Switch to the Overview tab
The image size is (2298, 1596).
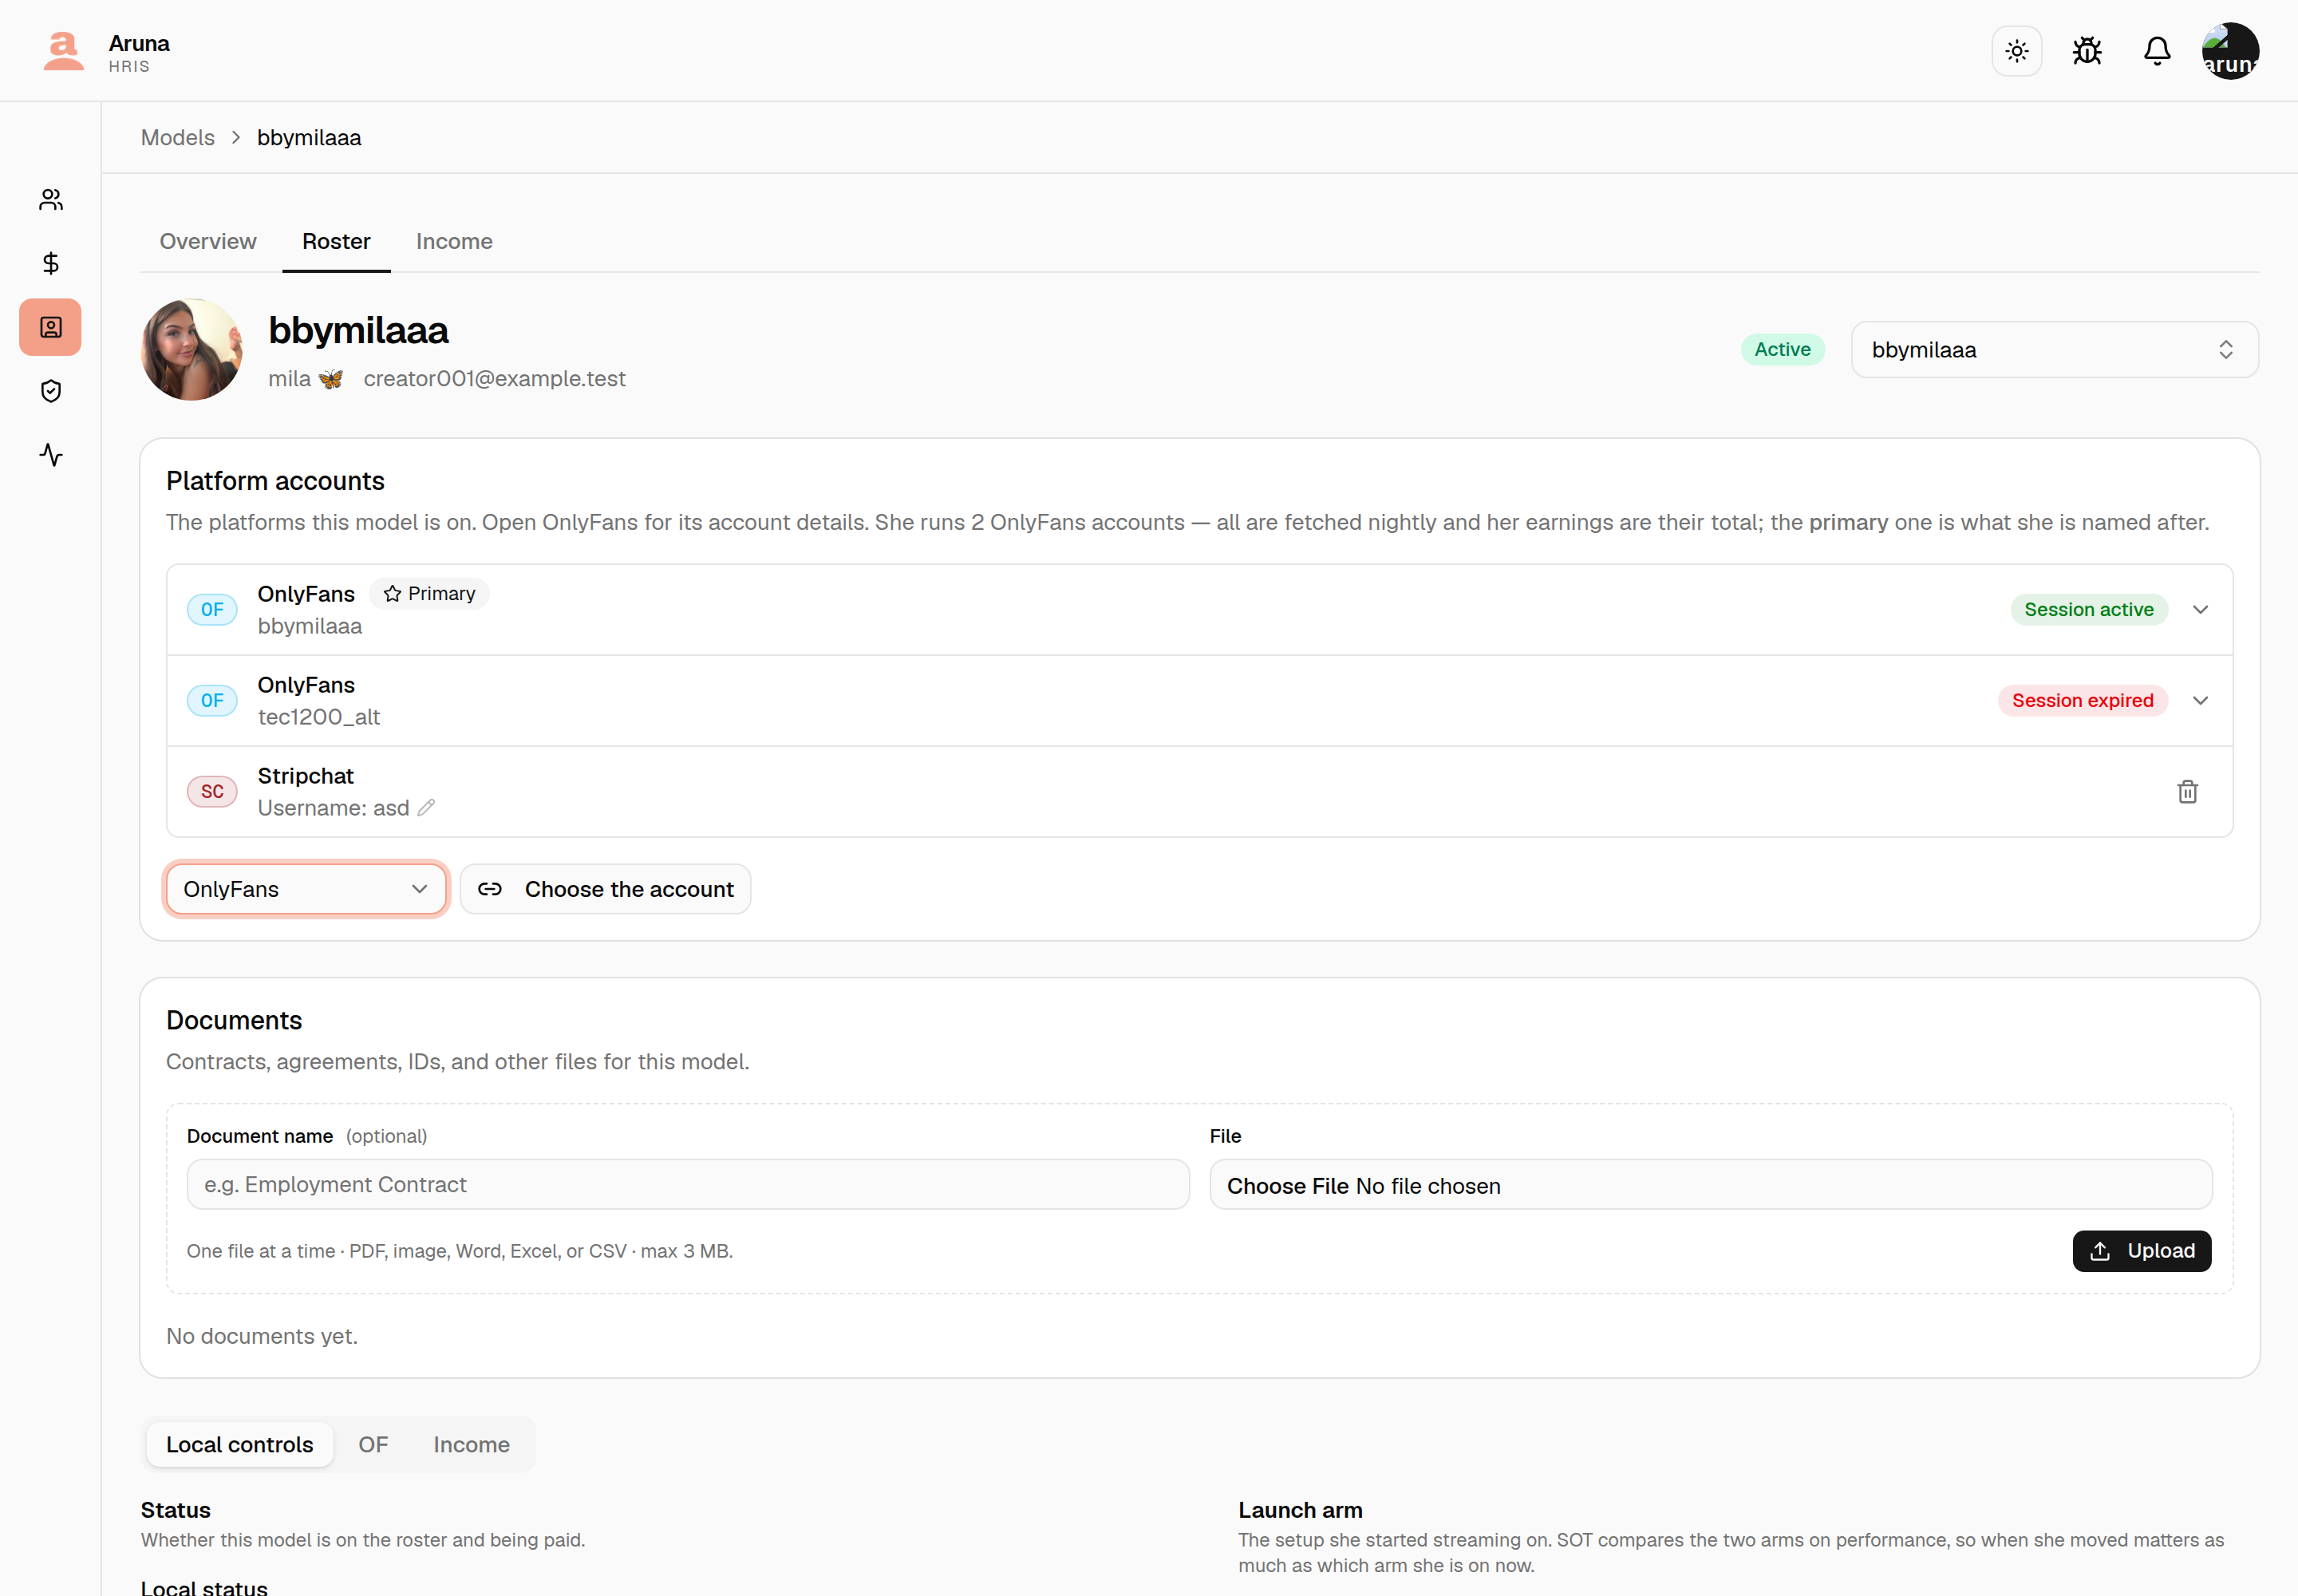(x=208, y=242)
